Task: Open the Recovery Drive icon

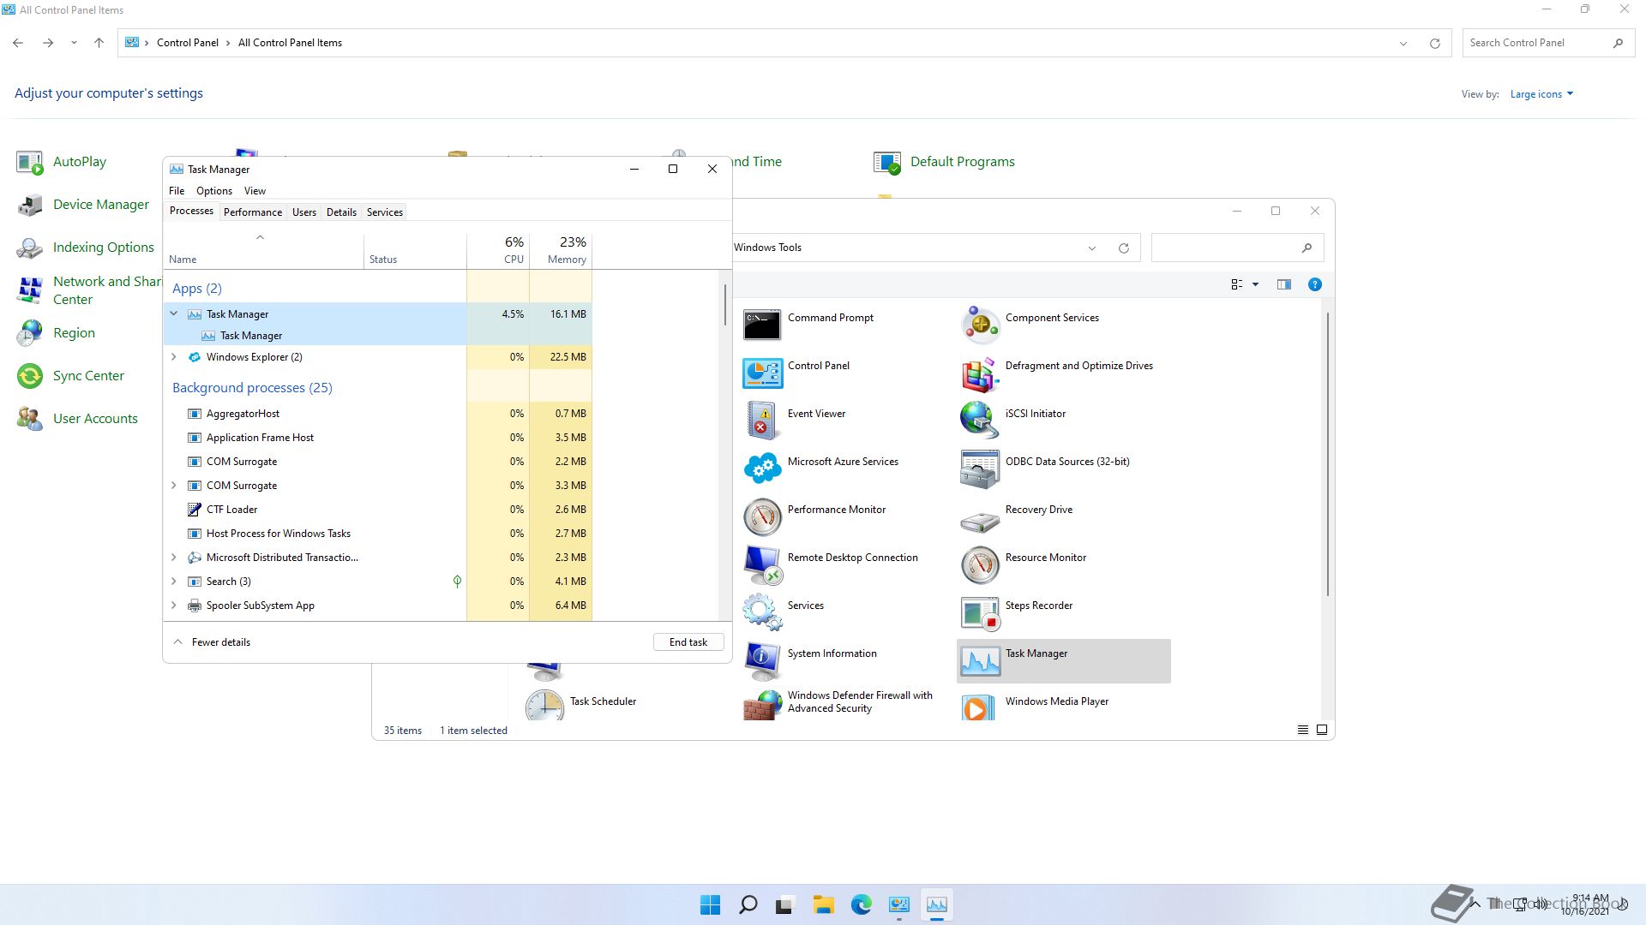Action: coord(980,520)
